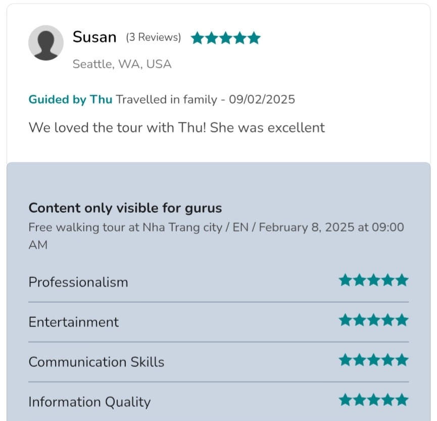Click the Communication Skills label
437x421 pixels.
(96, 362)
